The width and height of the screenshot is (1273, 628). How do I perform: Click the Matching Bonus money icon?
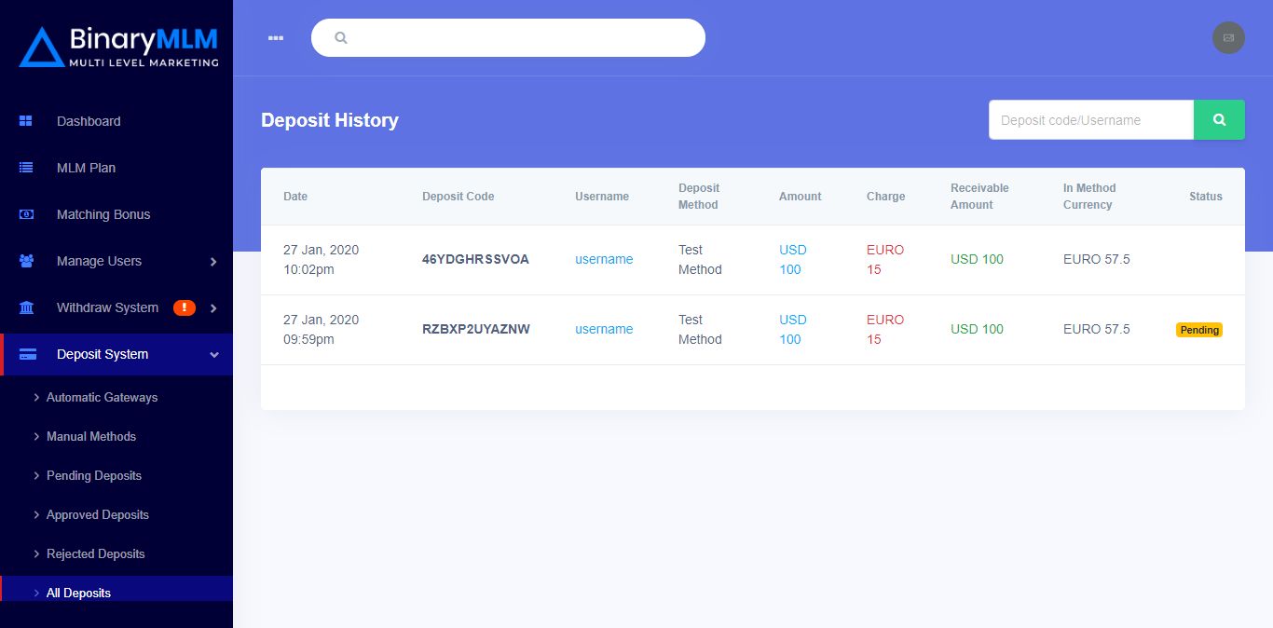[26, 214]
